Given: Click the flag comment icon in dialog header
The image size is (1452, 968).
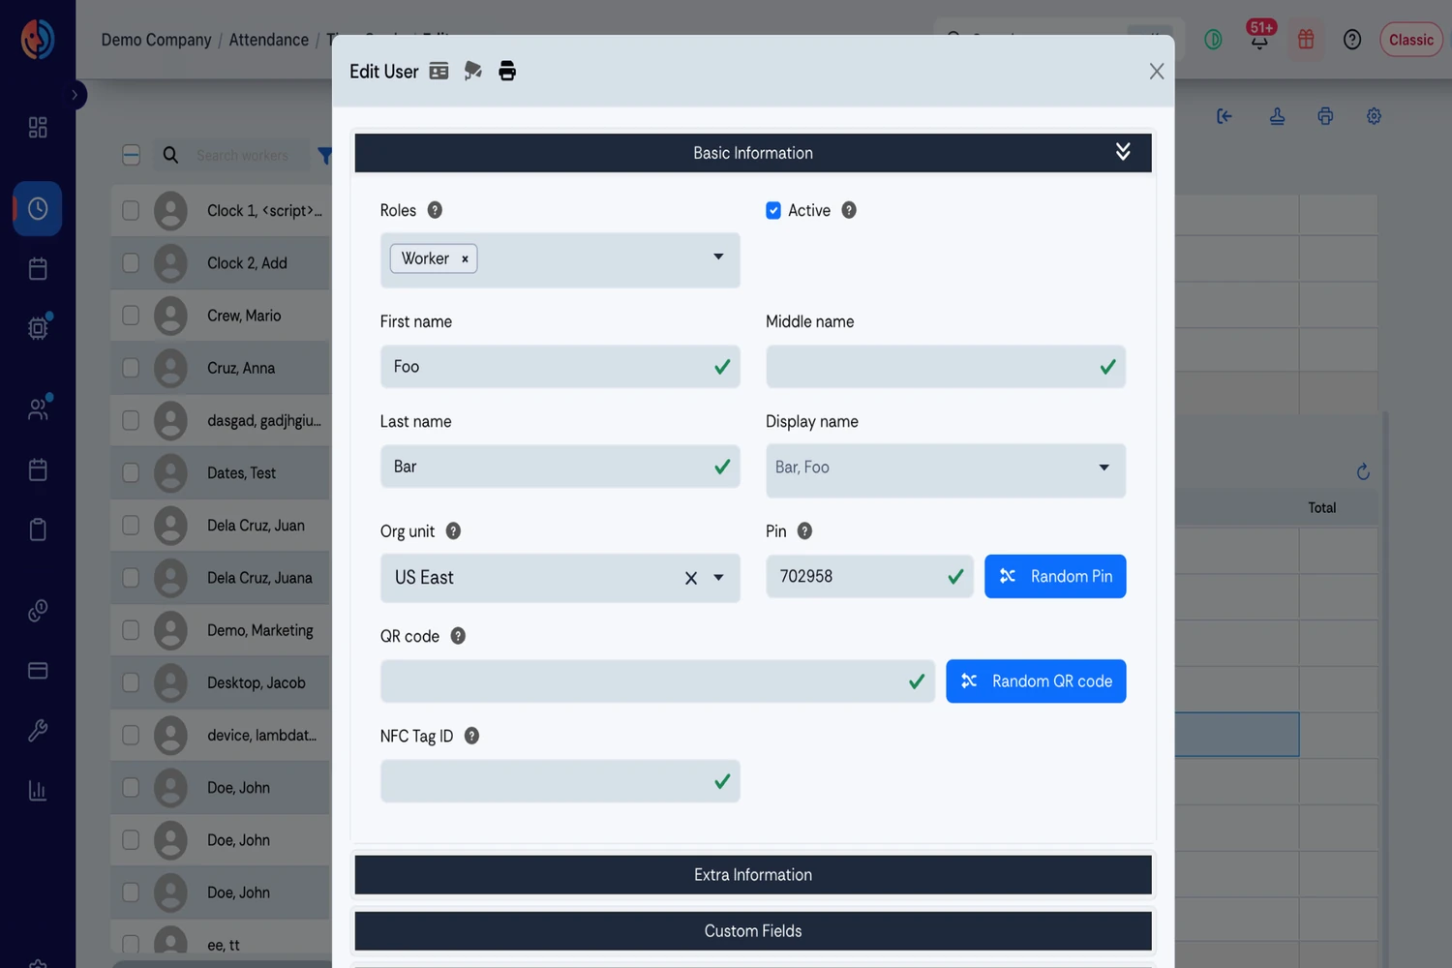Looking at the screenshot, I should point(473,71).
